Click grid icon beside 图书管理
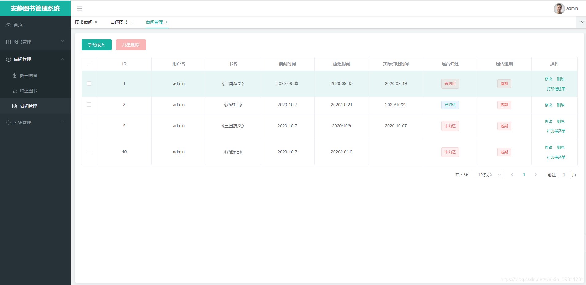This screenshot has height=285, width=586. [9, 42]
